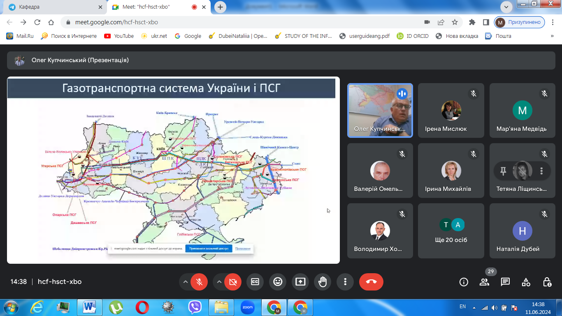Viewport: 562px width, 316px height.
Task: Open the emoji reactions panel
Action: tap(278, 282)
